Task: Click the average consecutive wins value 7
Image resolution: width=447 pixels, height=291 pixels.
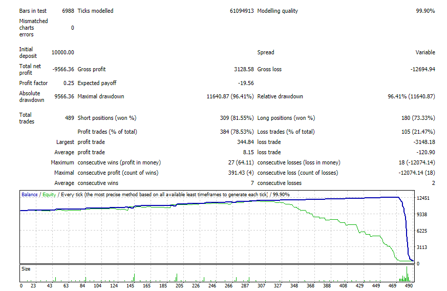Action: pos(252,183)
